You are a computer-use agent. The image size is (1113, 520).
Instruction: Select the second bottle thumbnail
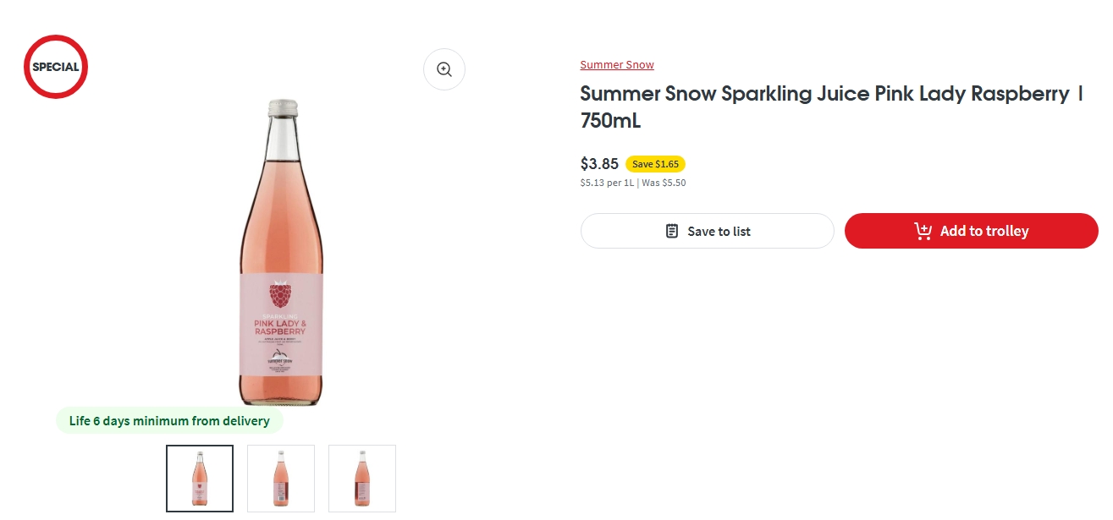tap(281, 478)
